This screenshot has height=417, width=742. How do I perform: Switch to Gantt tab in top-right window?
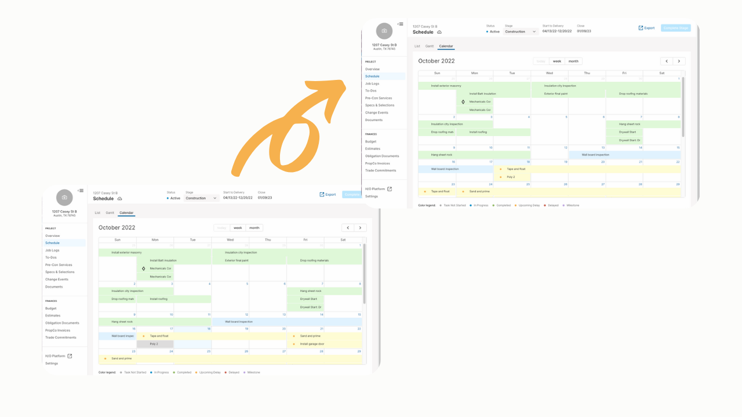pos(430,46)
